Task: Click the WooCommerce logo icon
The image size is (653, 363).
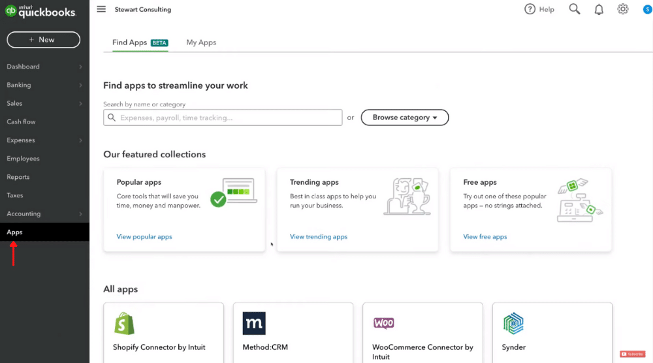Action: (383, 323)
